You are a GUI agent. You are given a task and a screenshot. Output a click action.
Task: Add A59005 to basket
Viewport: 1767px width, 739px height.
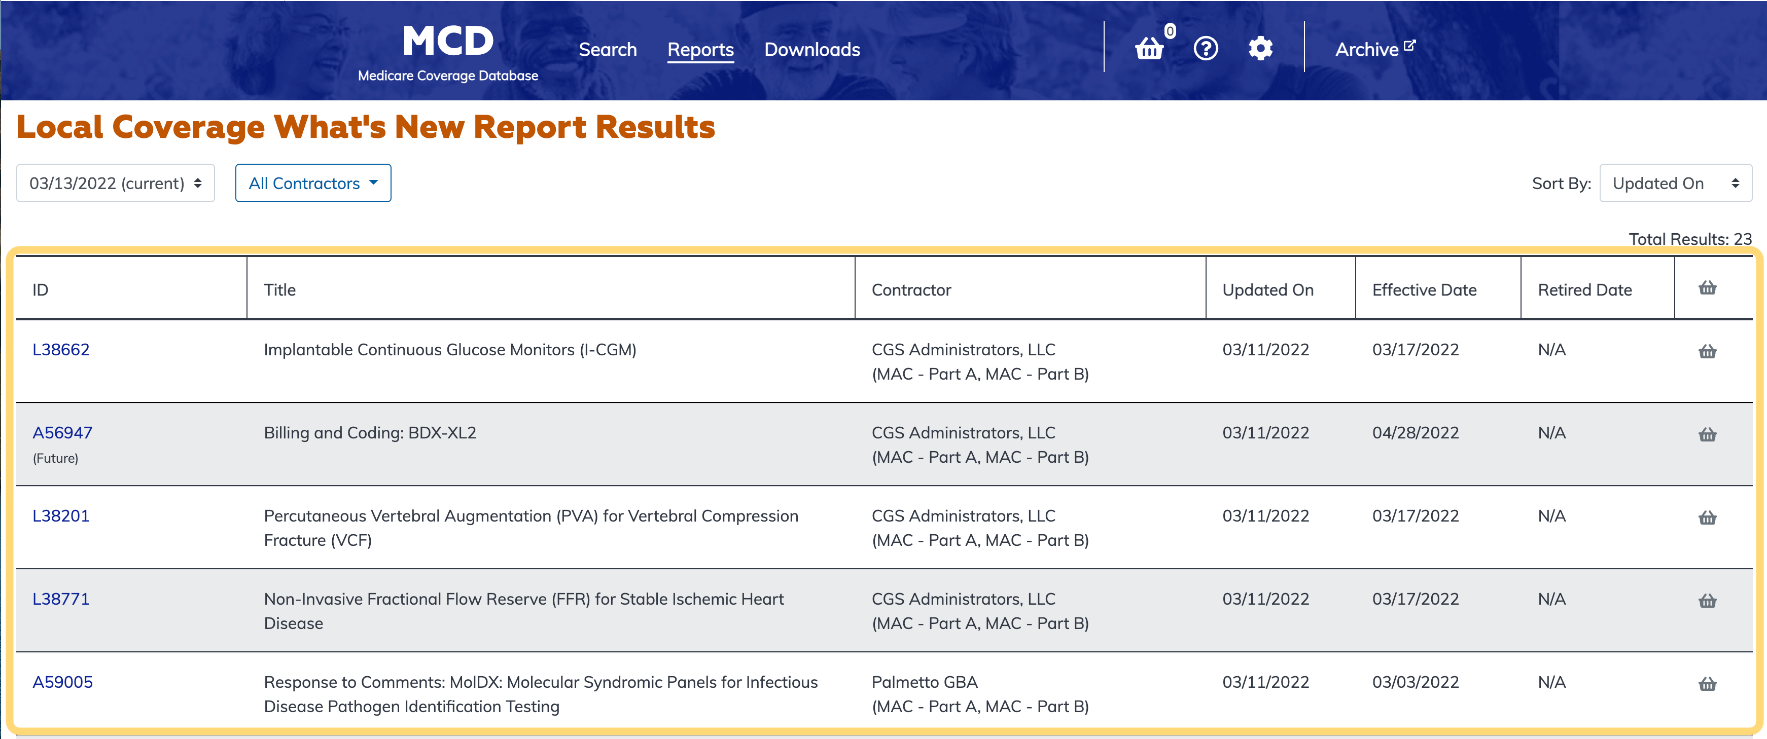coord(1707,683)
